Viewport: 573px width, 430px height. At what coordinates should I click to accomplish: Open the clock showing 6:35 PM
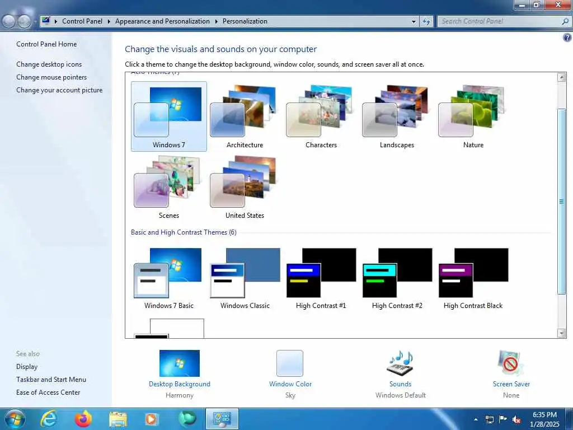coord(544,419)
